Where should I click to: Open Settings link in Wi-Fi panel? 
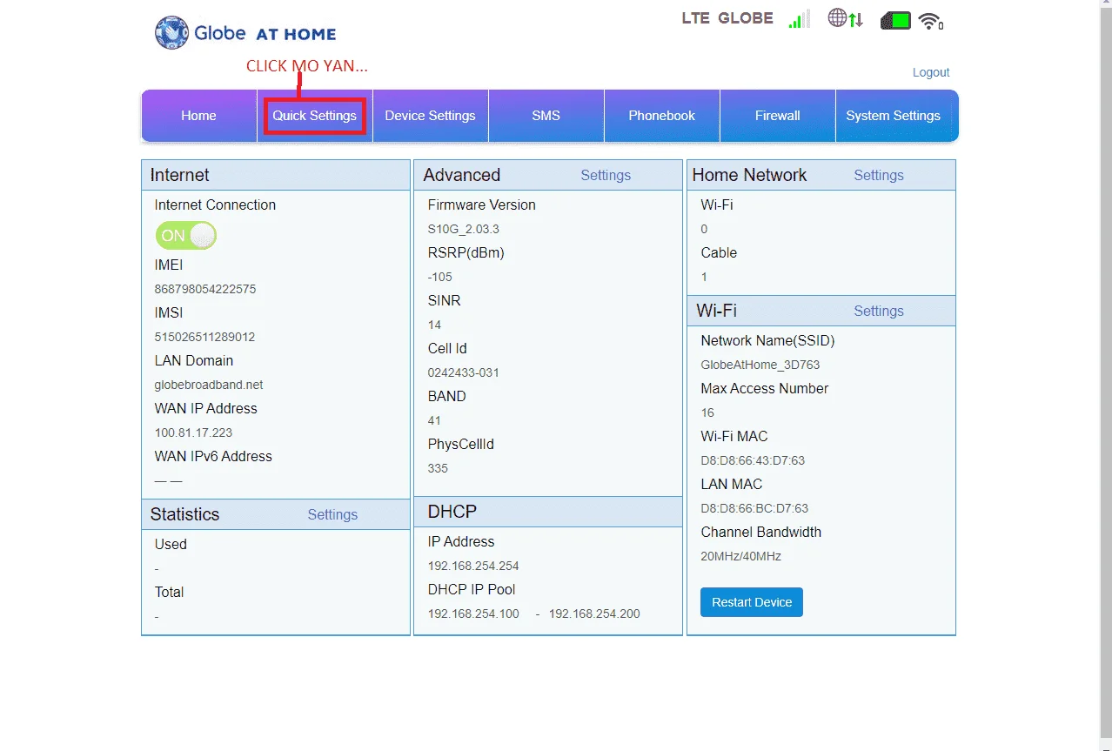(x=879, y=311)
